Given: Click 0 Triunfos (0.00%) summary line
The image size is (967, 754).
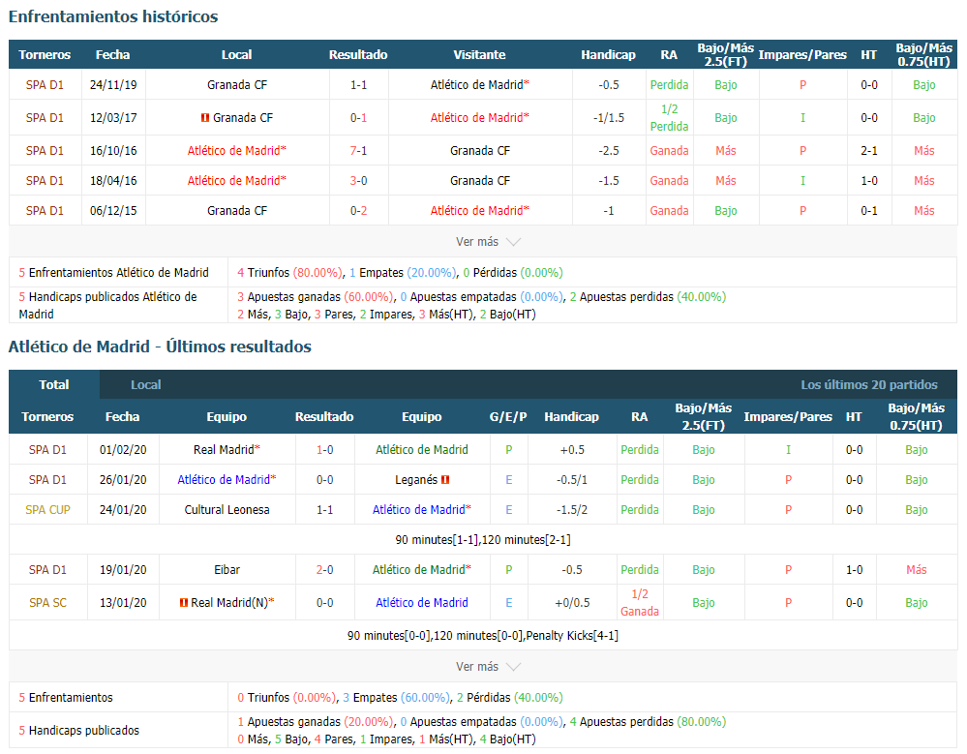Looking at the screenshot, I should pyautogui.click(x=400, y=697).
